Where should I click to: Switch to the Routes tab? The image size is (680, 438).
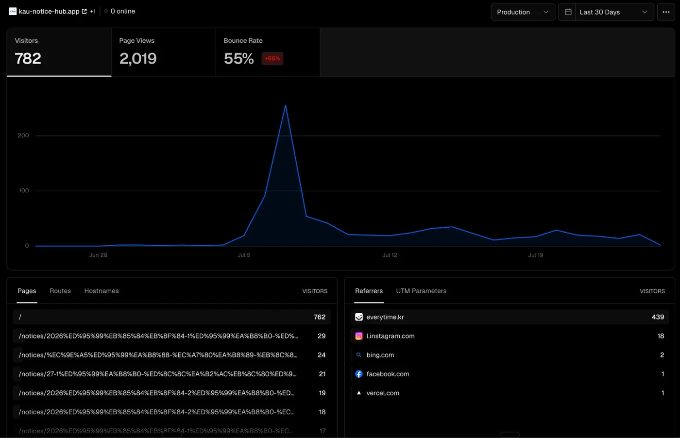pos(60,291)
